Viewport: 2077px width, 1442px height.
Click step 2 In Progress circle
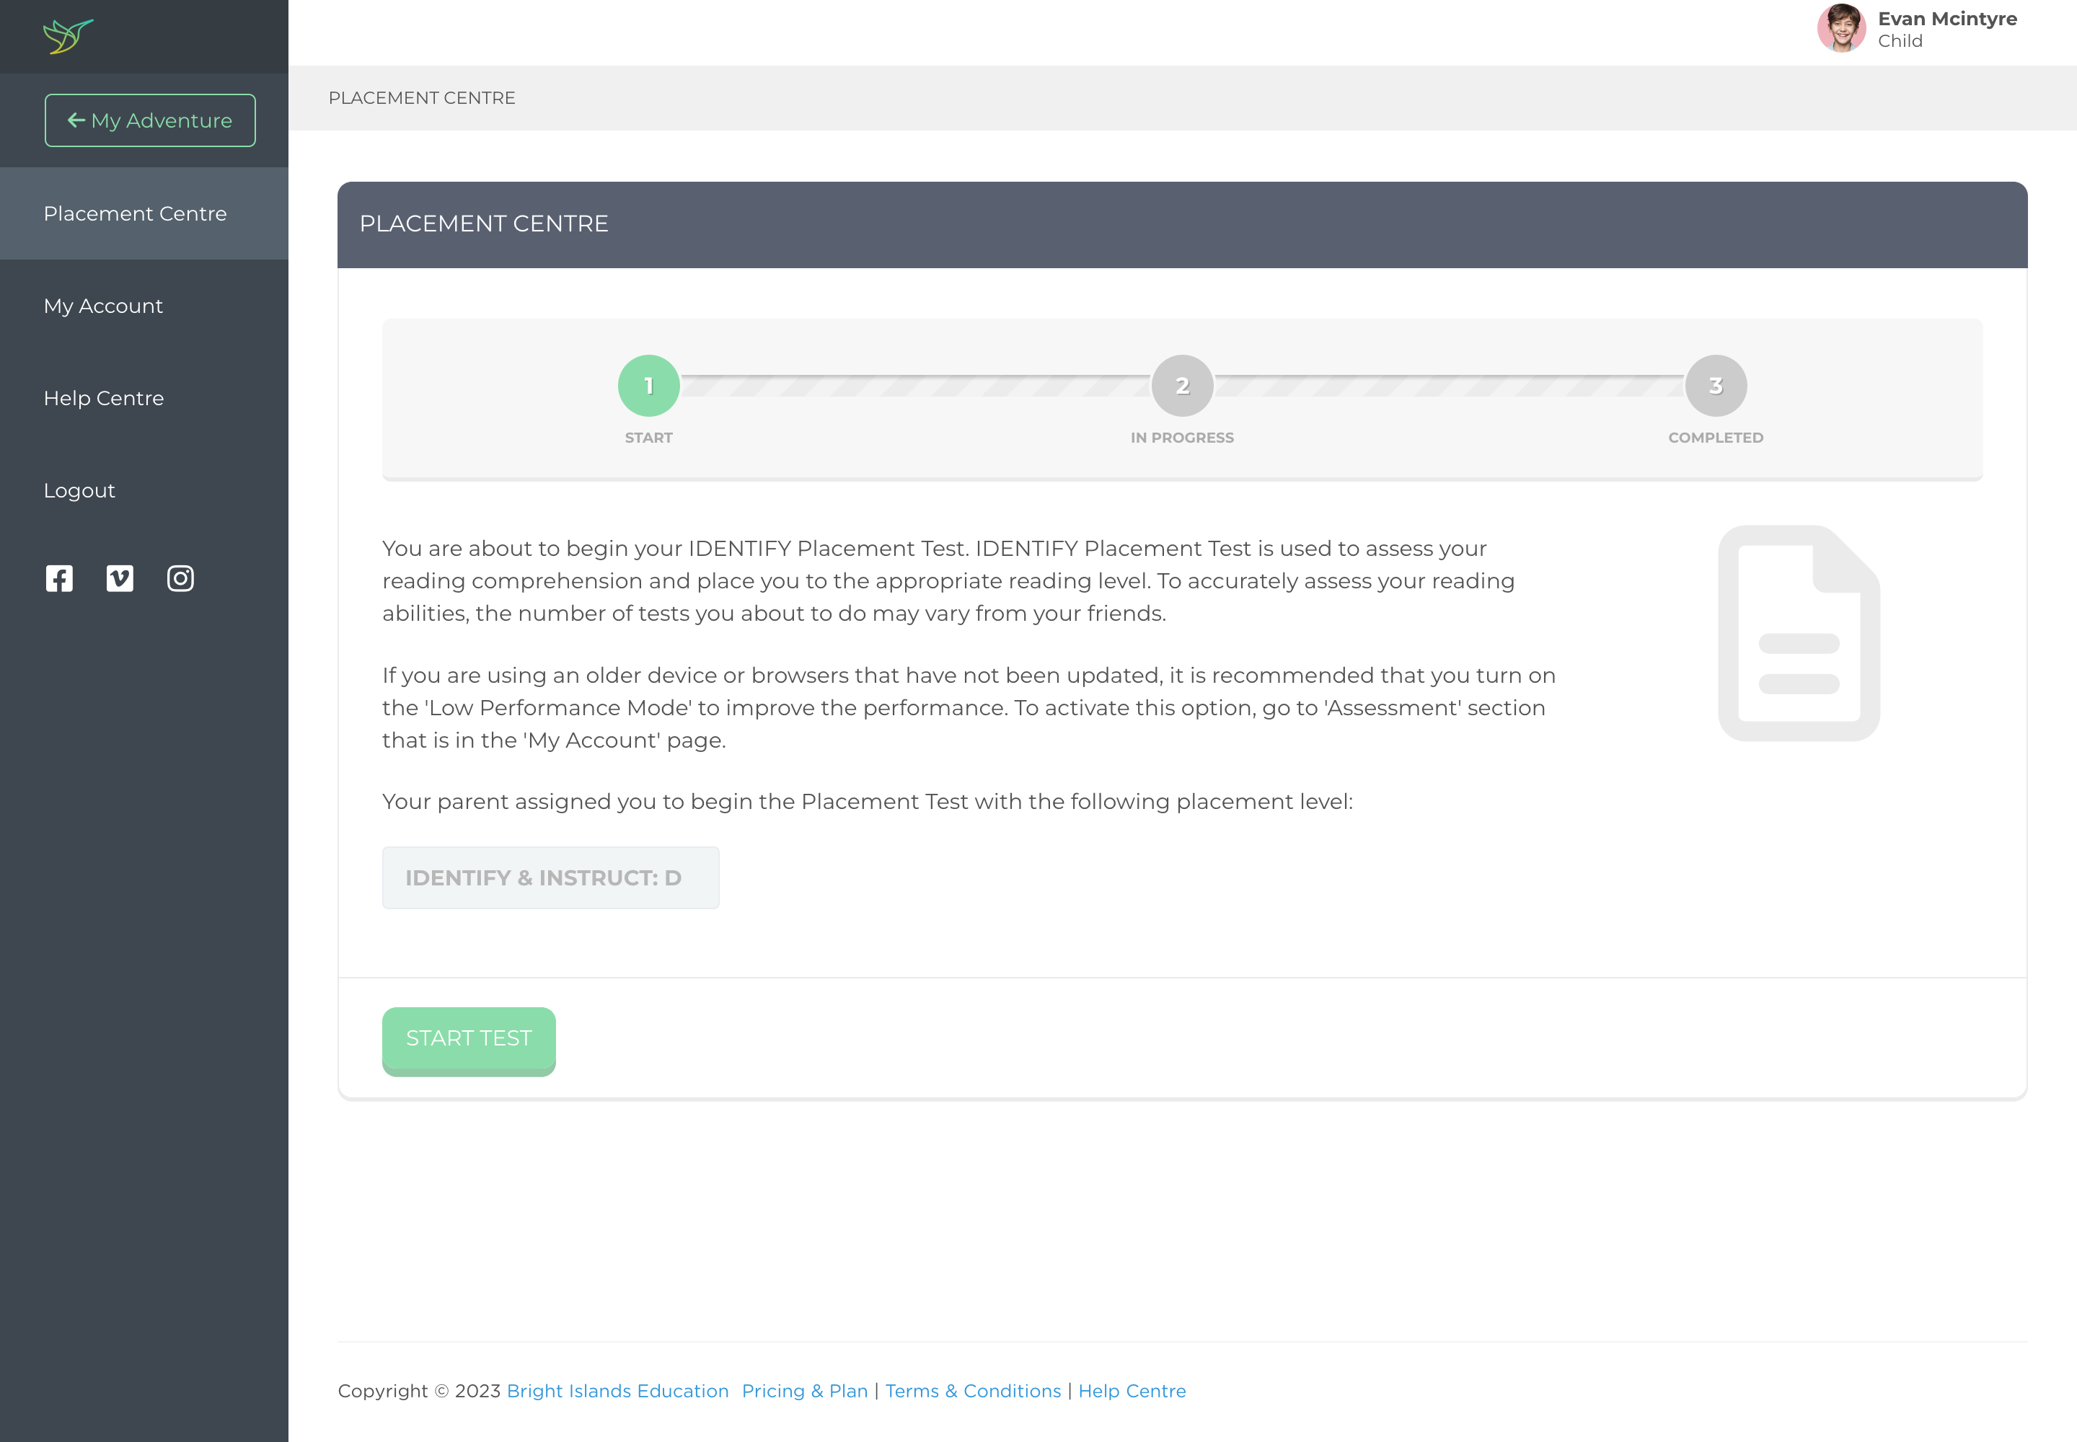(x=1182, y=386)
